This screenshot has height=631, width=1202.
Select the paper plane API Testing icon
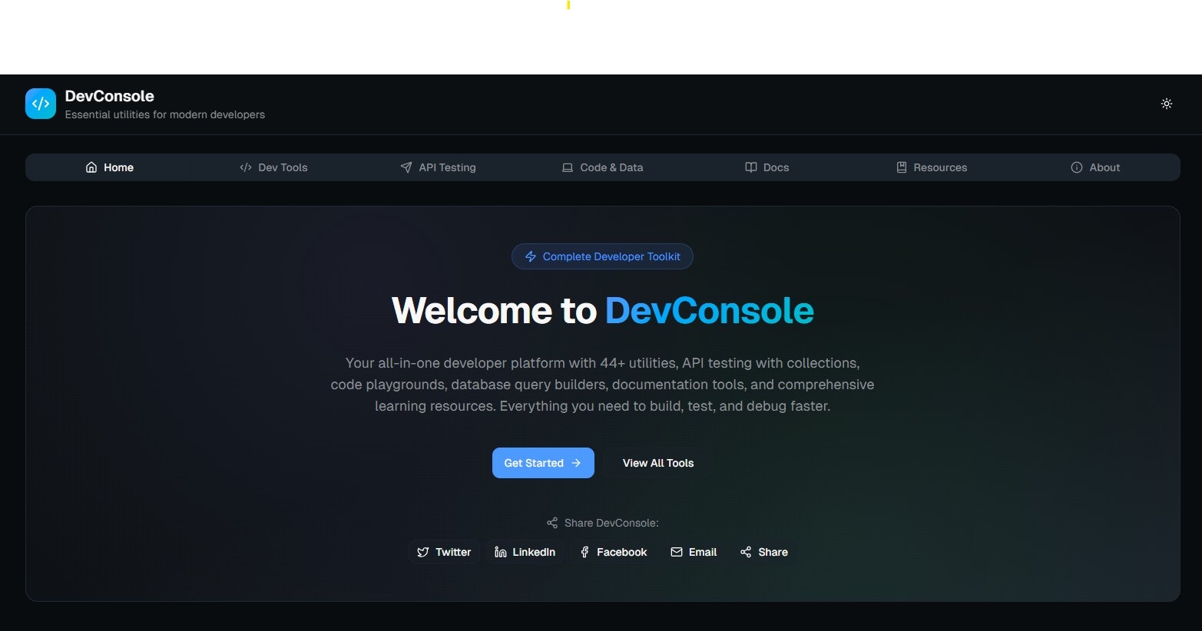point(406,167)
